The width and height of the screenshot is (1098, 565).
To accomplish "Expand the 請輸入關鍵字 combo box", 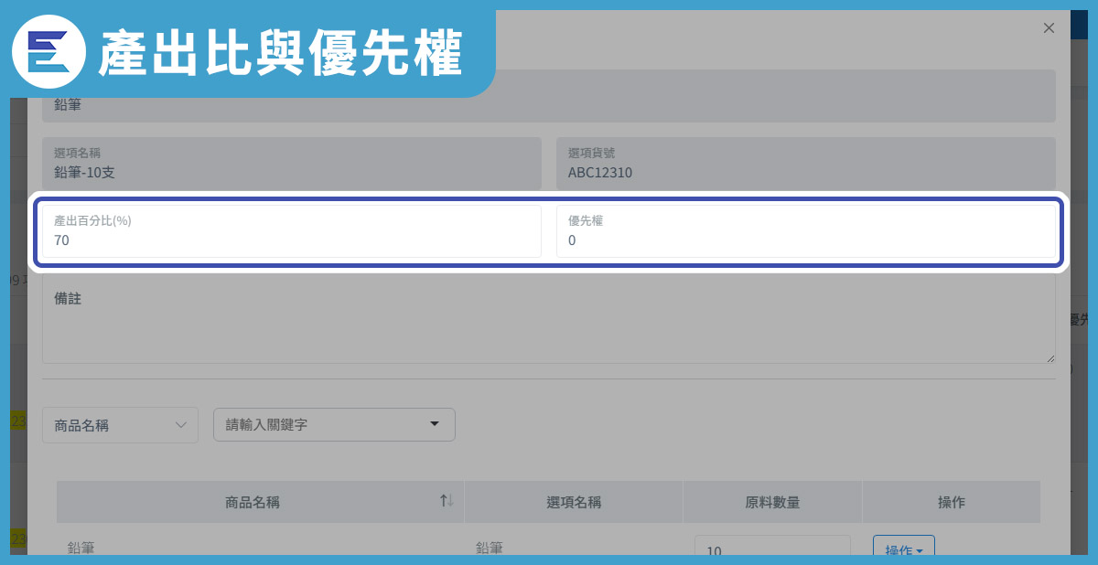I will [x=334, y=424].
